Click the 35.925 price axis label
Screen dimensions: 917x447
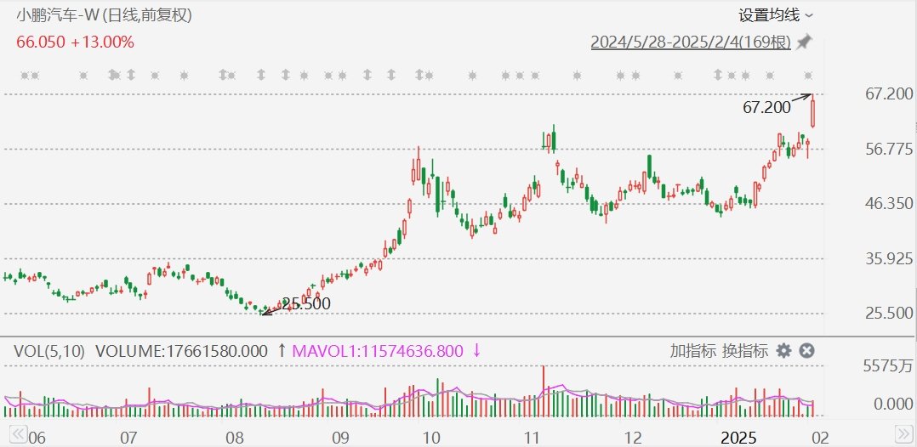[x=889, y=258]
